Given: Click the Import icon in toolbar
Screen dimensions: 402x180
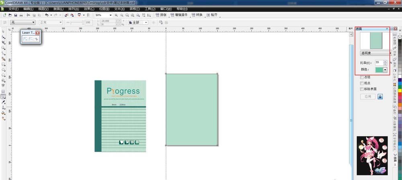Looking at the screenshot, I should click(66, 15).
